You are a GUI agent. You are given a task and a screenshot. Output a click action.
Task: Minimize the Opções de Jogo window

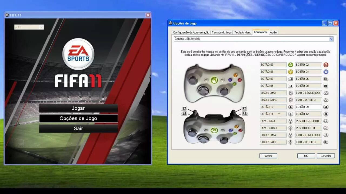click(325, 23)
